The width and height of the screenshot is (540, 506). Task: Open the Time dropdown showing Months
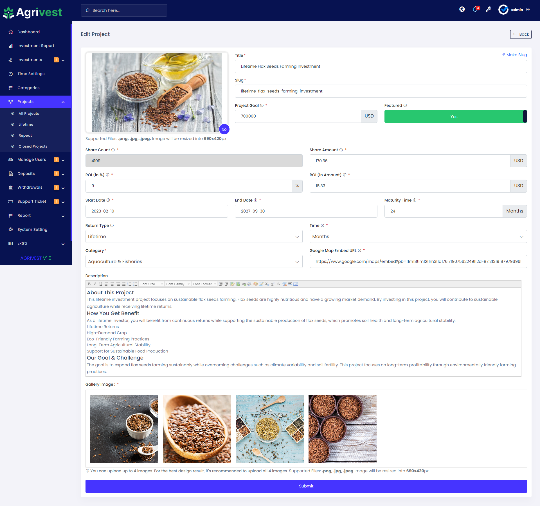tap(418, 236)
